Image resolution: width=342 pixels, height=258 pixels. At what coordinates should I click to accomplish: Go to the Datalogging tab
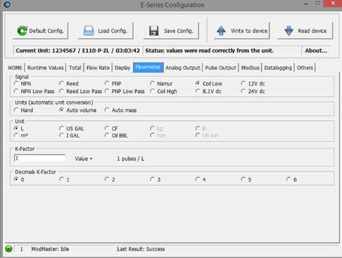coord(278,68)
